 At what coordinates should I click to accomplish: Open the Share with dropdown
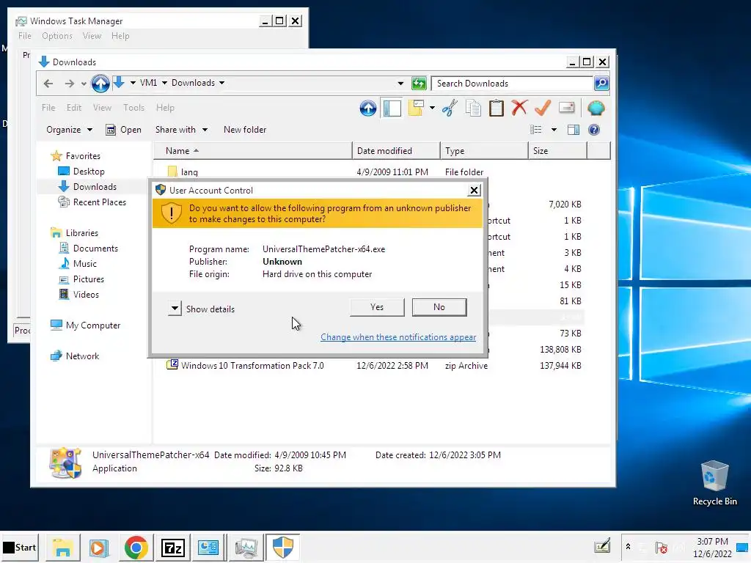[x=181, y=130]
